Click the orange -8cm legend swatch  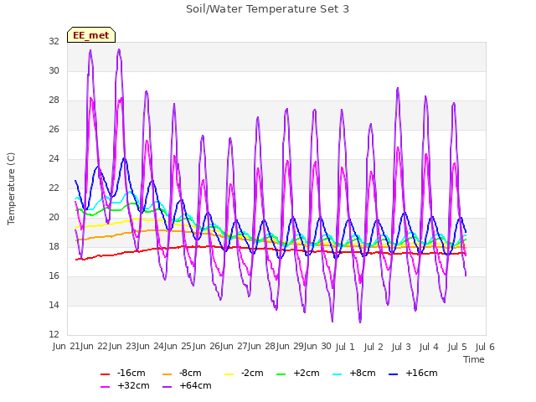pyautogui.click(x=167, y=374)
